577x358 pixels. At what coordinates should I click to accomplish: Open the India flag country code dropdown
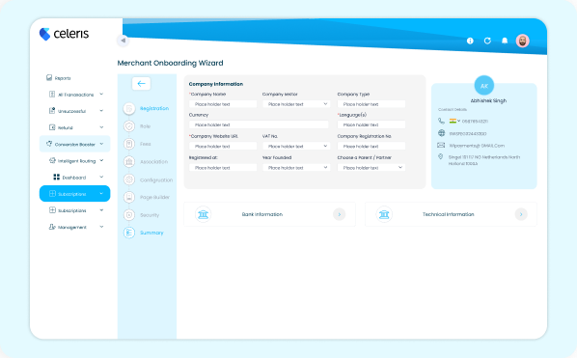coord(454,121)
